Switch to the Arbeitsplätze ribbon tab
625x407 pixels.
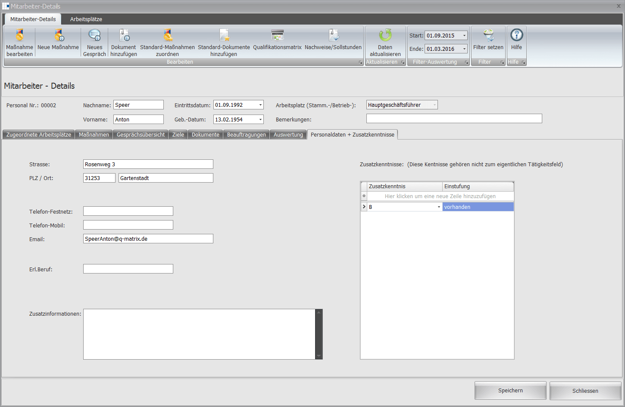pyautogui.click(x=86, y=19)
